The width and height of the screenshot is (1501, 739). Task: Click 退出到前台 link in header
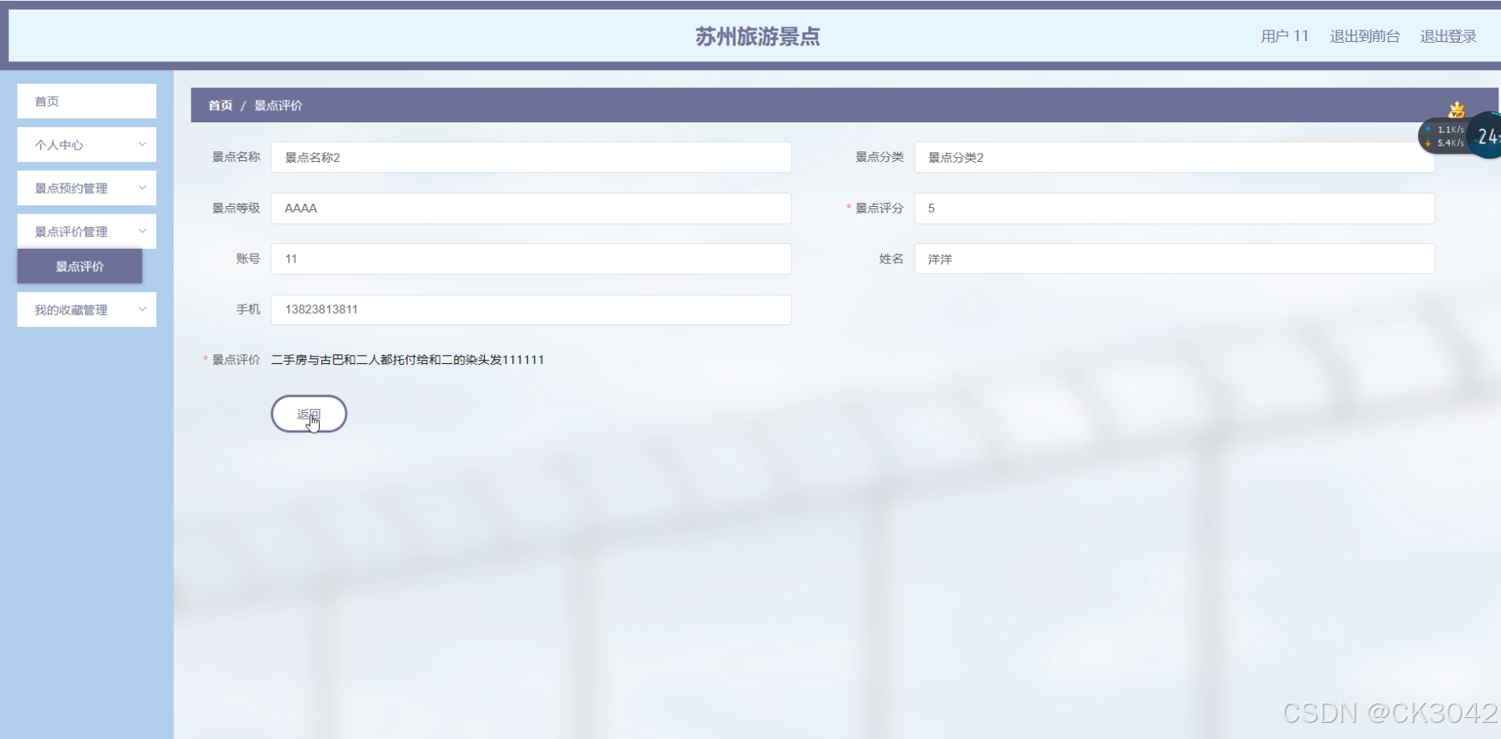click(x=1365, y=36)
